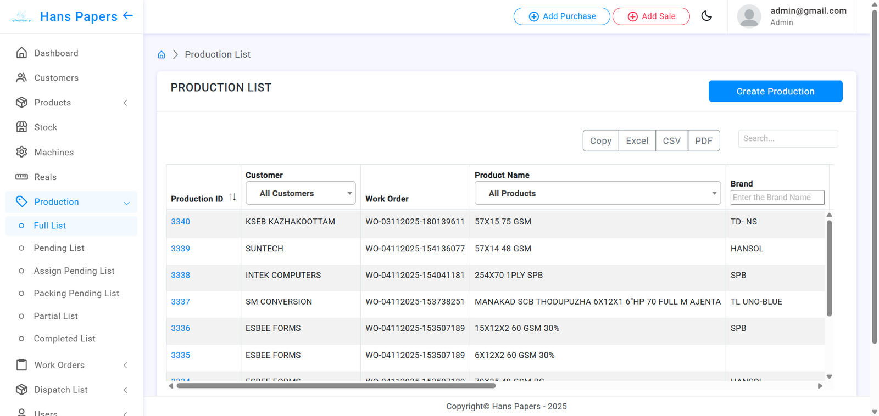This screenshot has height=416, width=879.
Task: Open production ID 3340 link
Action: tap(180, 222)
